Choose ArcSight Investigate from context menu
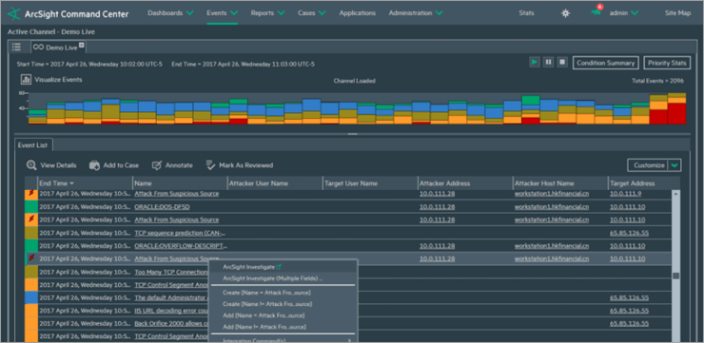704x343 pixels. (248, 267)
